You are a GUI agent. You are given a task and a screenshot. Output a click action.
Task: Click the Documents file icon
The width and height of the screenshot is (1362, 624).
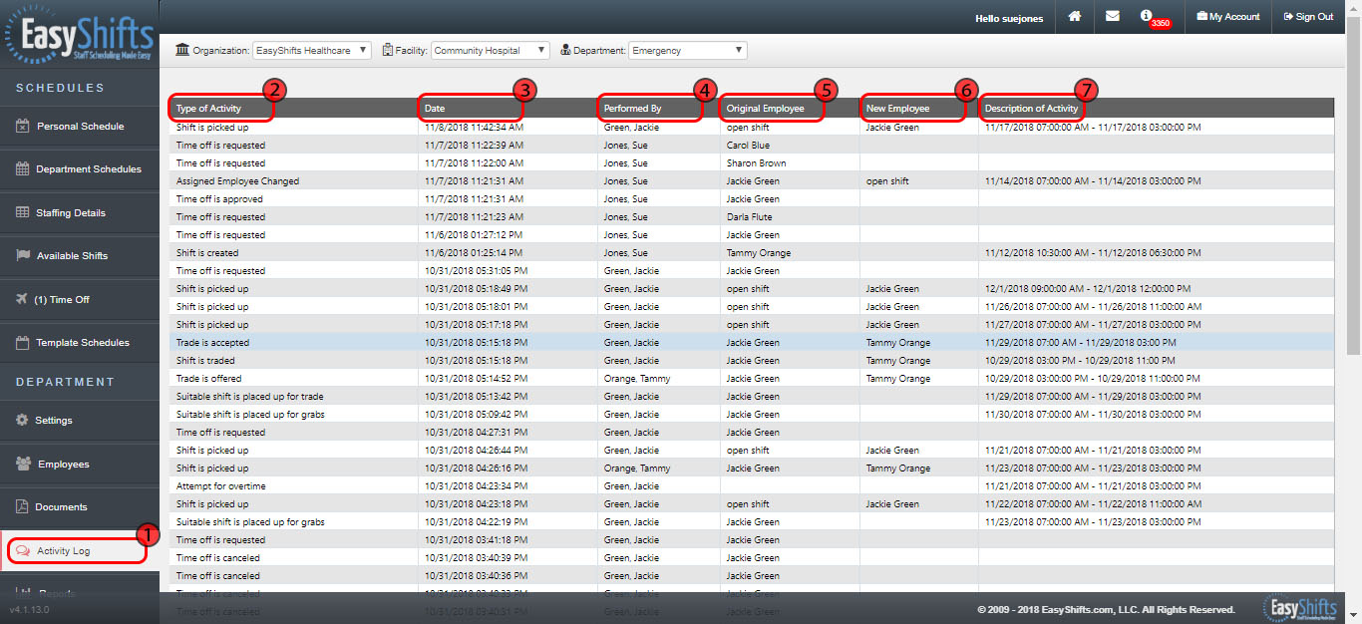pos(22,507)
